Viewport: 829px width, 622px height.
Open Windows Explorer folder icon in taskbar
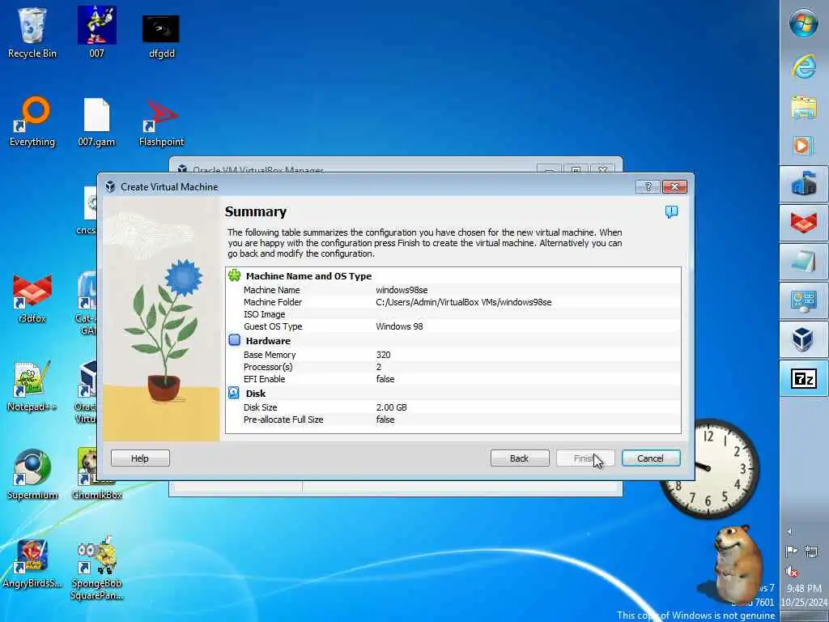(804, 108)
